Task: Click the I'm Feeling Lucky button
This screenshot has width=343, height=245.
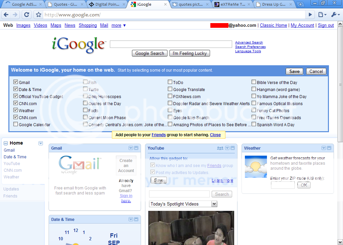Action: coord(190,53)
